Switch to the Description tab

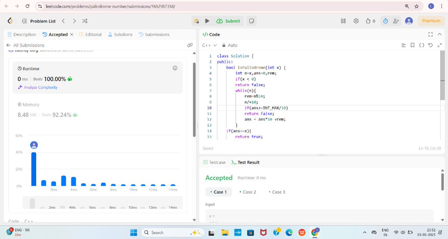tap(22, 34)
